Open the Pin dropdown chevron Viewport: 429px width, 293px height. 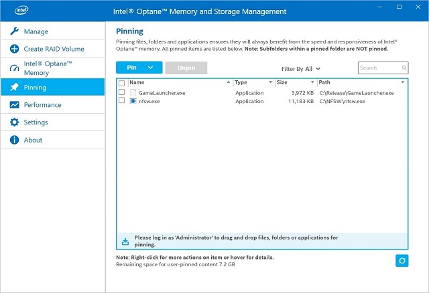(150, 68)
